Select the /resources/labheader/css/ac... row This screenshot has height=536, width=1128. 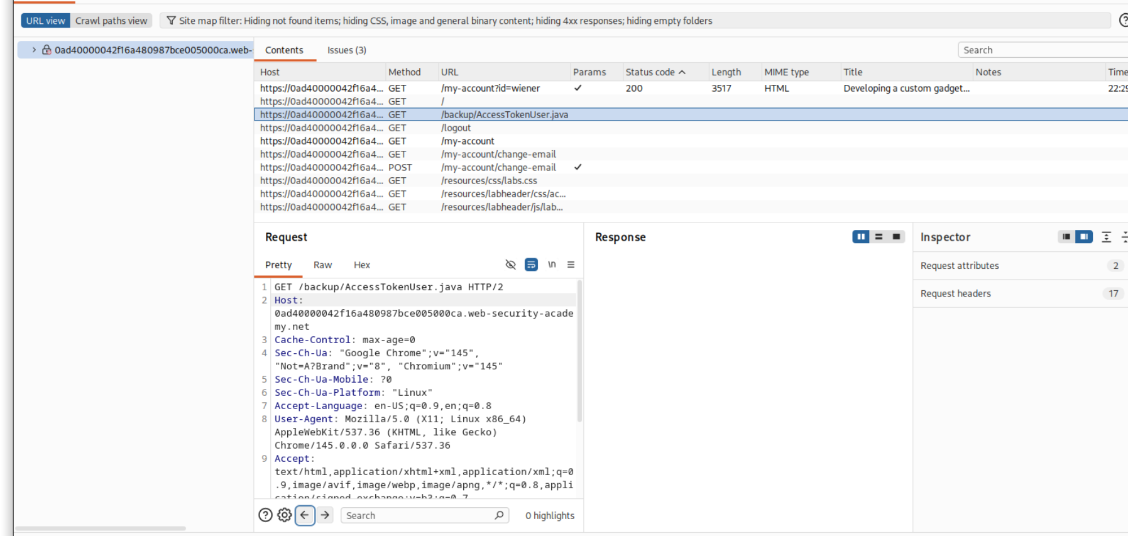pyautogui.click(x=691, y=194)
